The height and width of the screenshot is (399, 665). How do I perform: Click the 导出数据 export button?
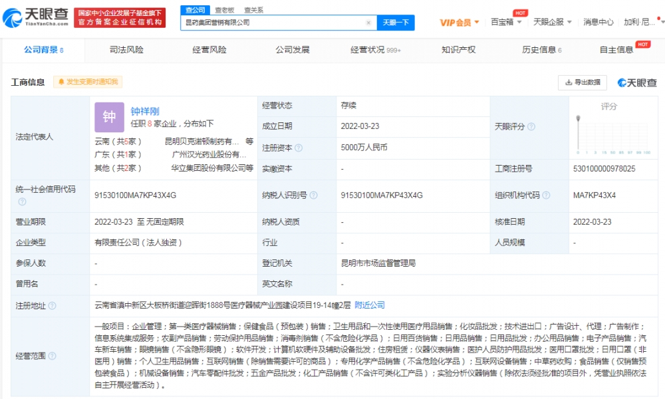pyautogui.click(x=583, y=82)
